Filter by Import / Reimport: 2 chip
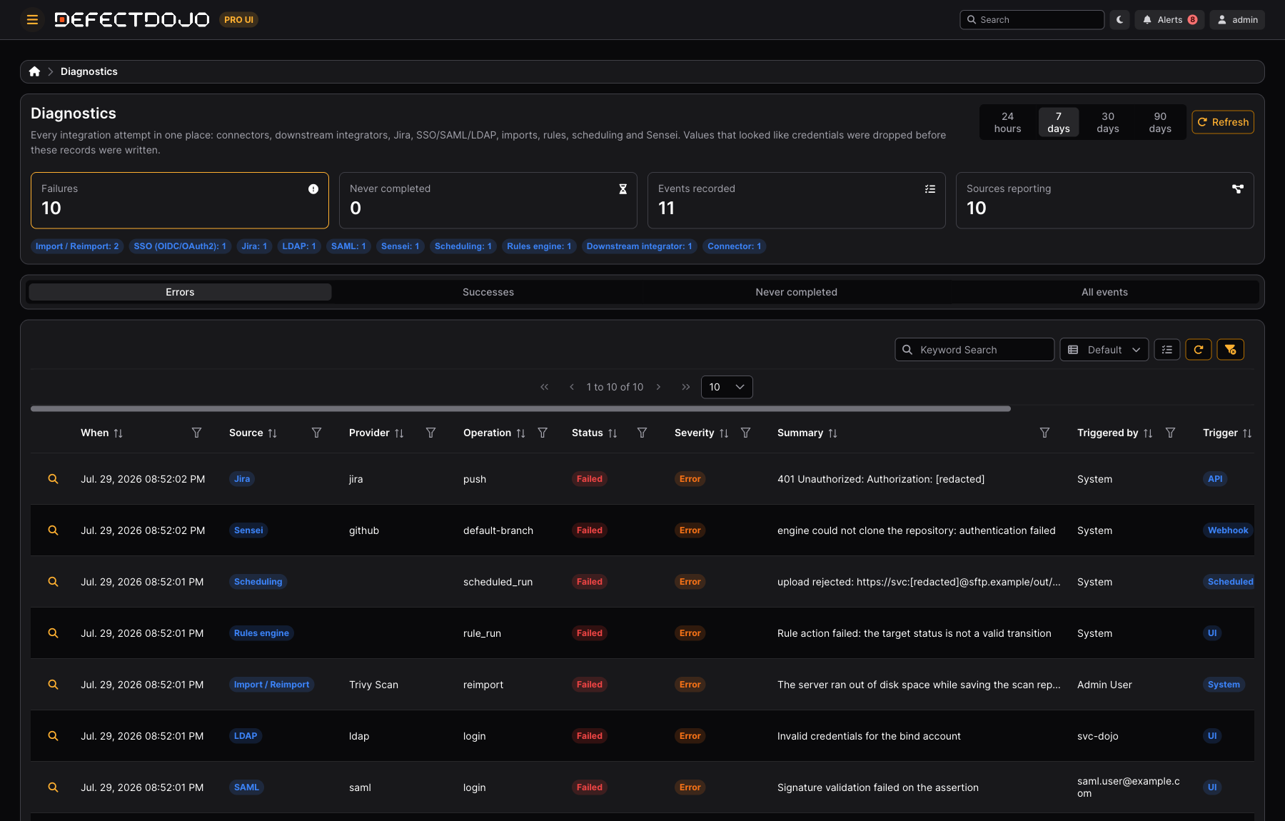1285x821 pixels. (x=77, y=246)
